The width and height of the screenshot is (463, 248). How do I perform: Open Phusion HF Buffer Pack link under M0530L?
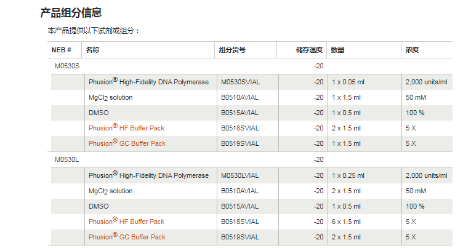126,222
